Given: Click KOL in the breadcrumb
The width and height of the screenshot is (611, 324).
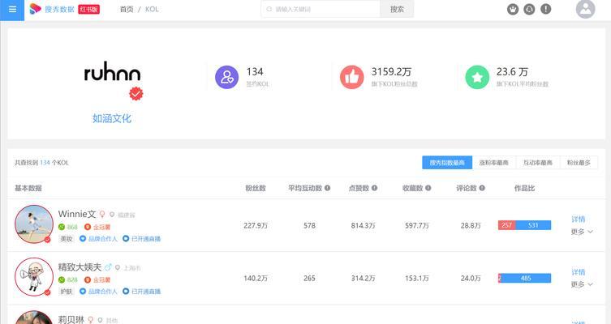Looking at the screenshot, I should point(152,10).
